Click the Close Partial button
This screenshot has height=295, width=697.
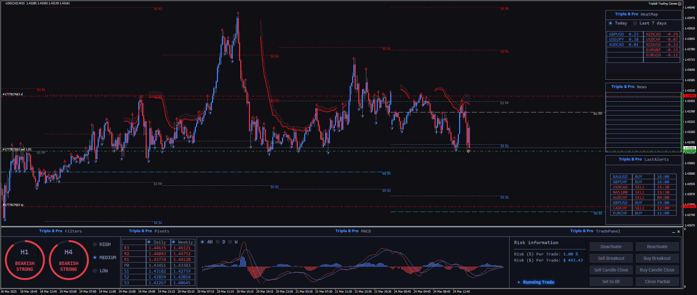point(657,282)
